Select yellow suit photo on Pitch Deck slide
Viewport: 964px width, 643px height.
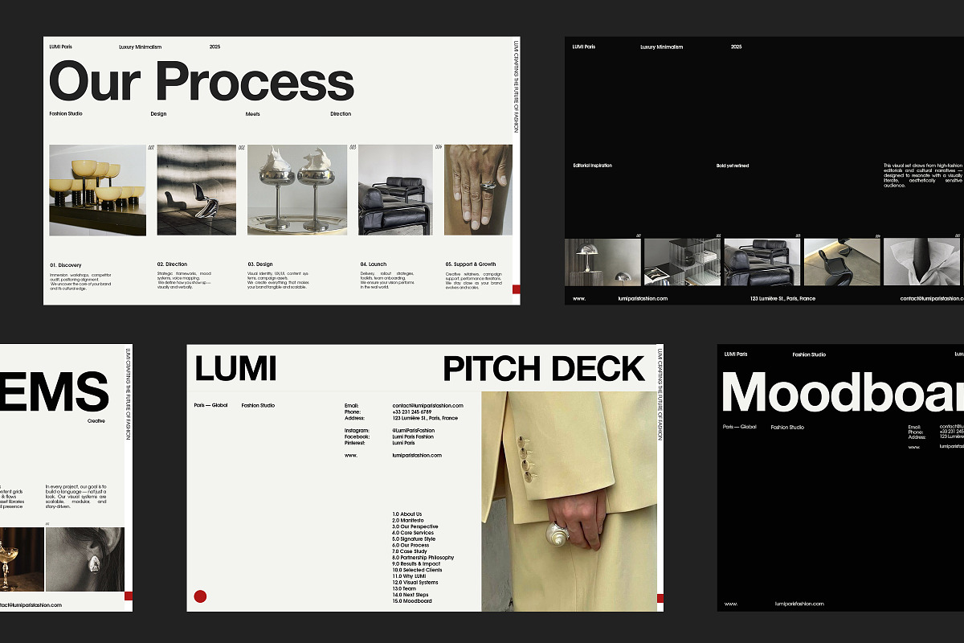point(569,502)
